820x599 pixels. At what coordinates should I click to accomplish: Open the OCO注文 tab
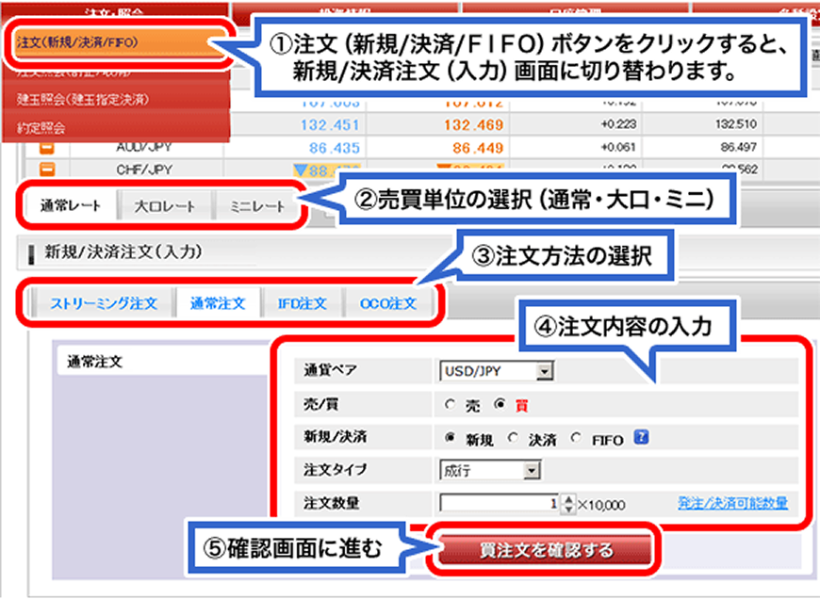[x=385, y=303]
